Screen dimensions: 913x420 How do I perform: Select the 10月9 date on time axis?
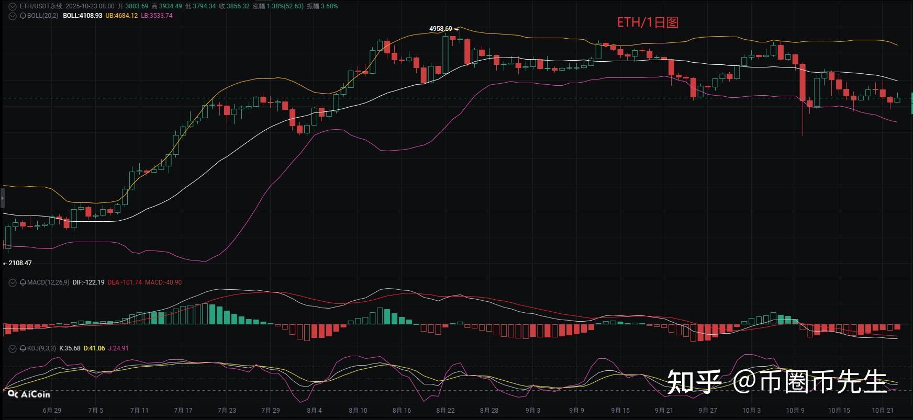[795, 411]
